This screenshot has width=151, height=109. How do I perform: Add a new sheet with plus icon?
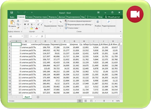tap(38, 97)
